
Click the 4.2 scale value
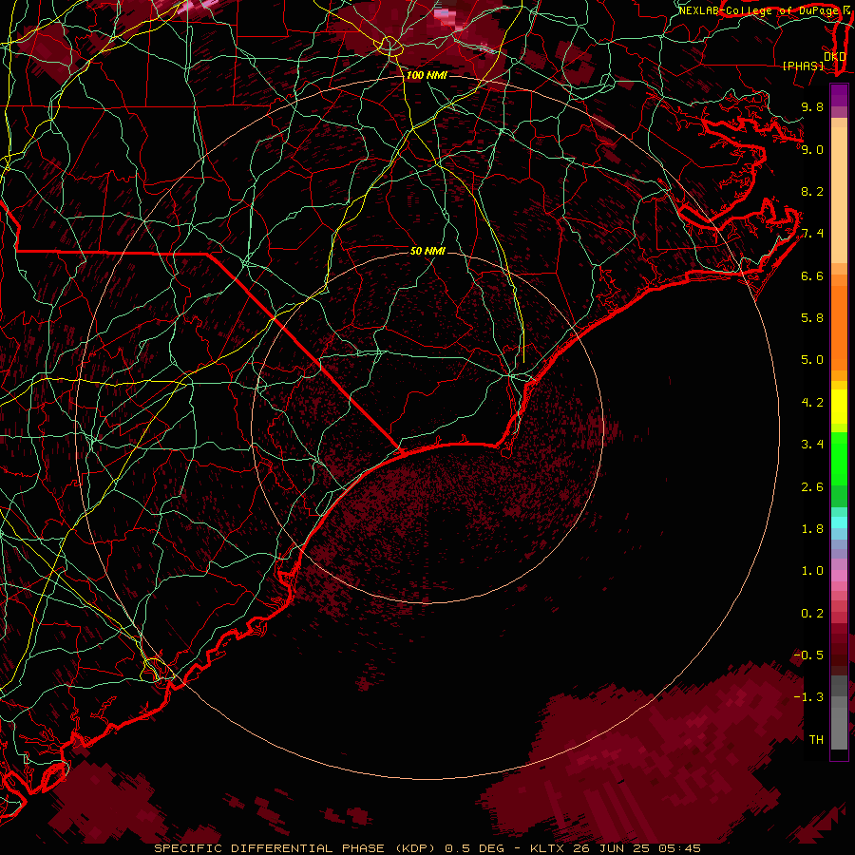(812, 403)
